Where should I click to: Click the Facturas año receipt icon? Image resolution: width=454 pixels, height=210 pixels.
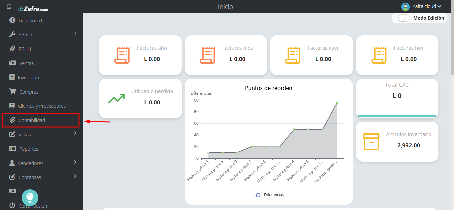click(x=122, y=55)
